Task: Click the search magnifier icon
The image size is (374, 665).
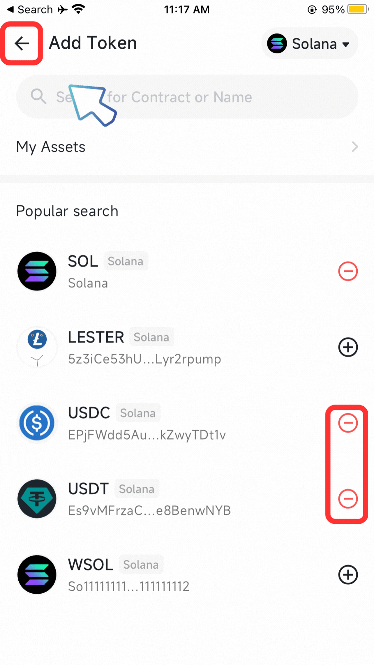Action: tap(38, 96)
